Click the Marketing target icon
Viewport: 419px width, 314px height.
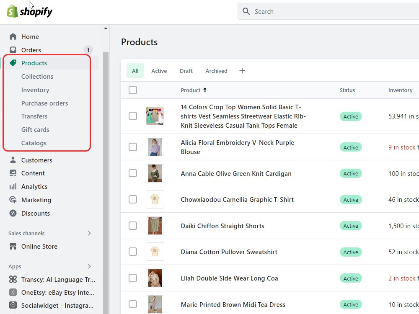coord(13,200)
